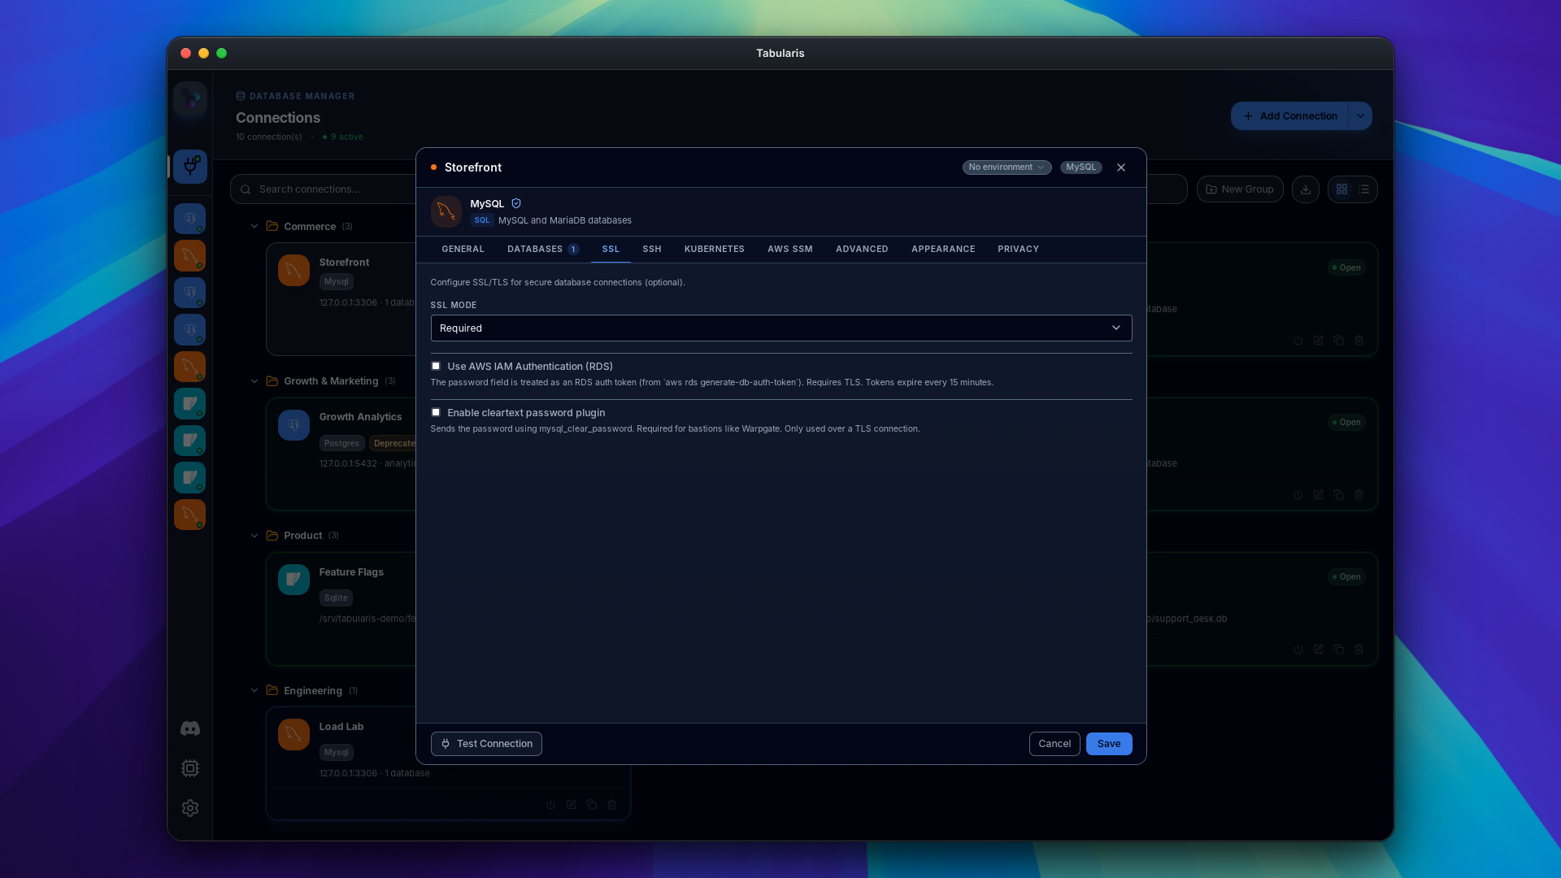Click trash icon on Load Lab card
Image resolution: width=1561 pixels, height=878 pixels.
(x=612, y=805)
